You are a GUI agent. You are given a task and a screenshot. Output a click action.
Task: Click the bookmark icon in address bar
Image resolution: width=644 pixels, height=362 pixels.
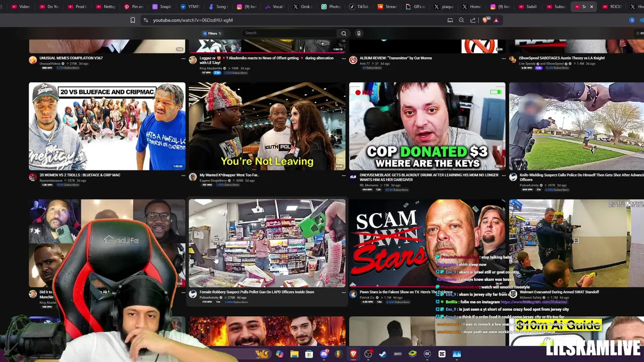[x=133, y=20]
